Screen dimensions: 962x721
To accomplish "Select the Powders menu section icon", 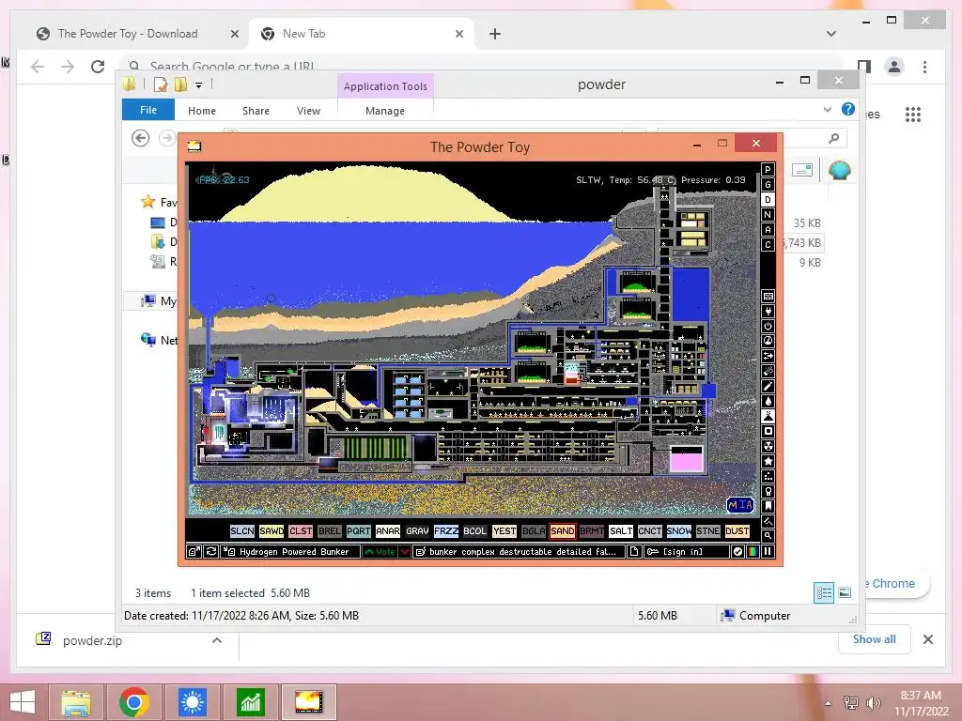I will pos(768,416).
